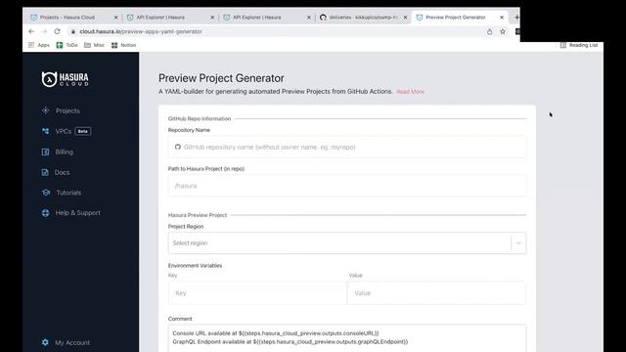Reload the current page
The height and width of the screenshot is (352, 626).
click(57, 31)
